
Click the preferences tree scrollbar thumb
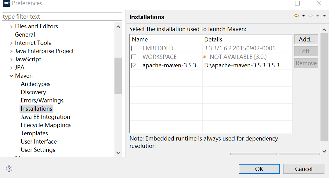click(x=118, y=76)
